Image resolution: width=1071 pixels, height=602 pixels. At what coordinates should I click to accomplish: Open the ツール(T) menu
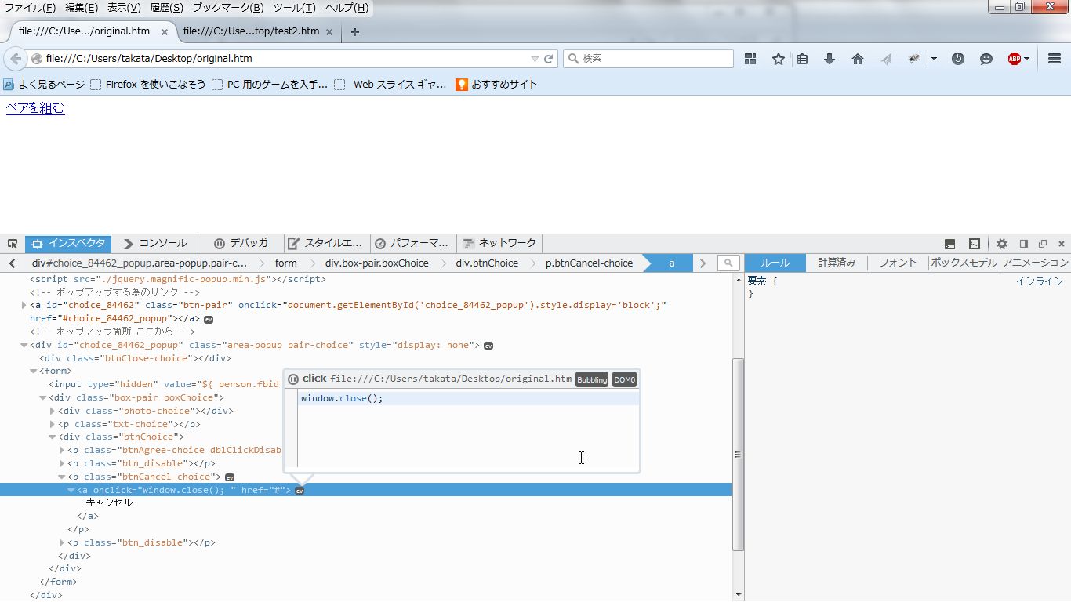point(294,8)
